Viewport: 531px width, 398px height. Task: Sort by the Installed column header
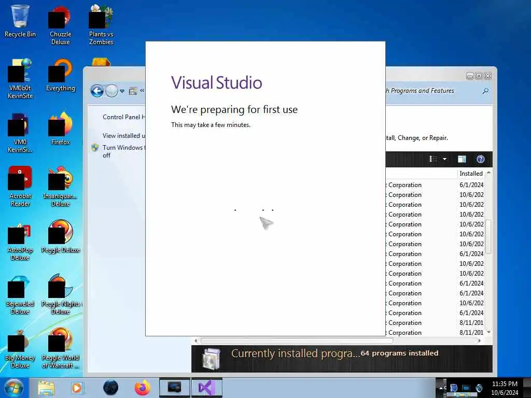(x=471, y=174)
